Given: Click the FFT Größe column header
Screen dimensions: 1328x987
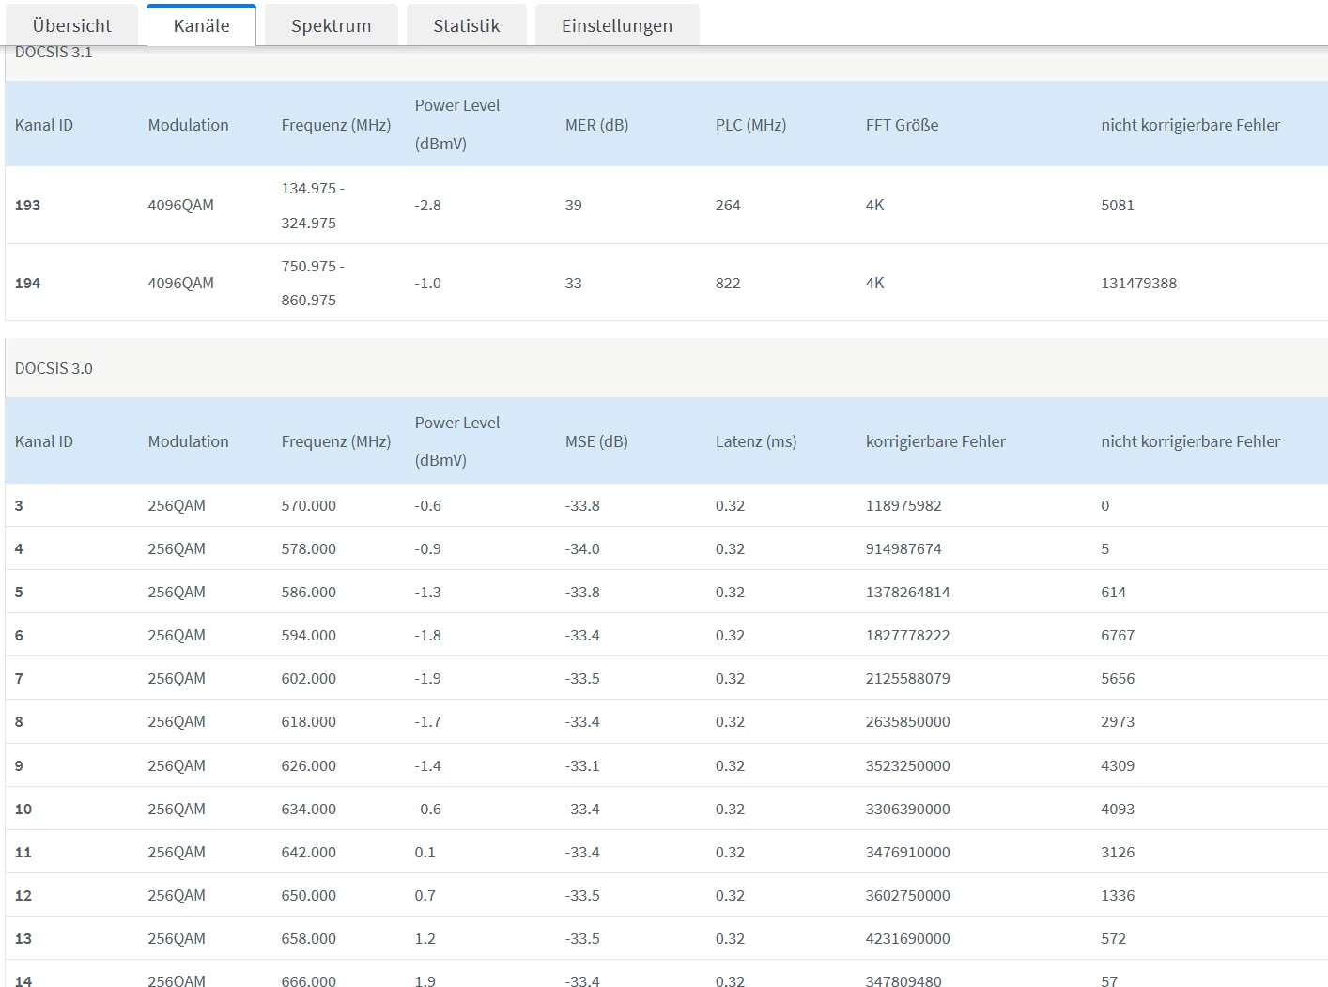Looking at the screenshot, I should tap(902, 125).
